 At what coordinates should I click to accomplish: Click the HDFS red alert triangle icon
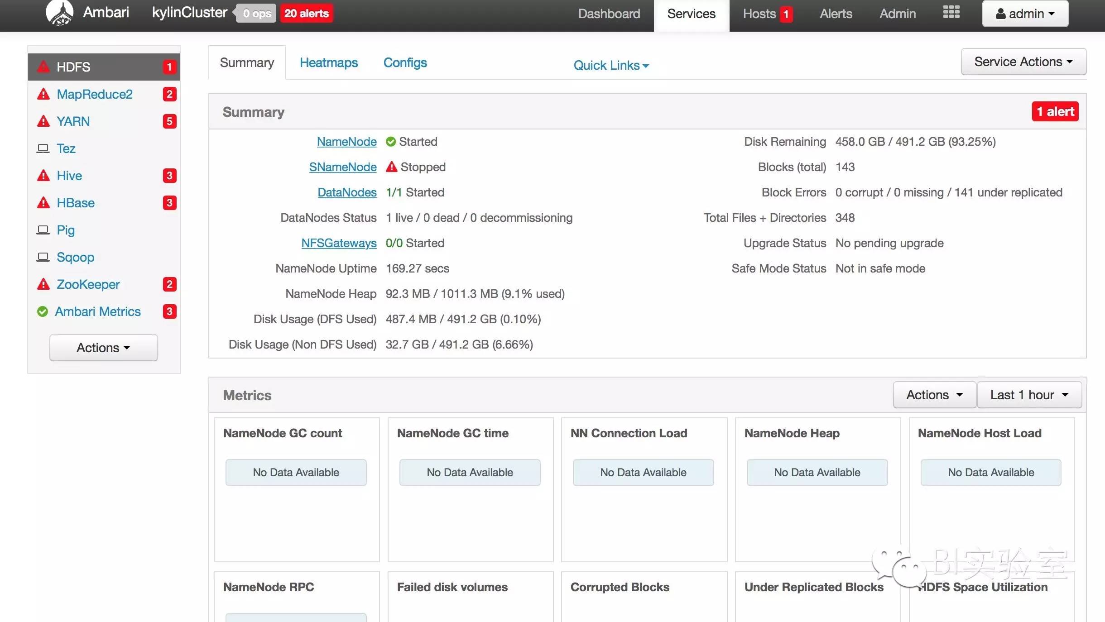(43, 67)
